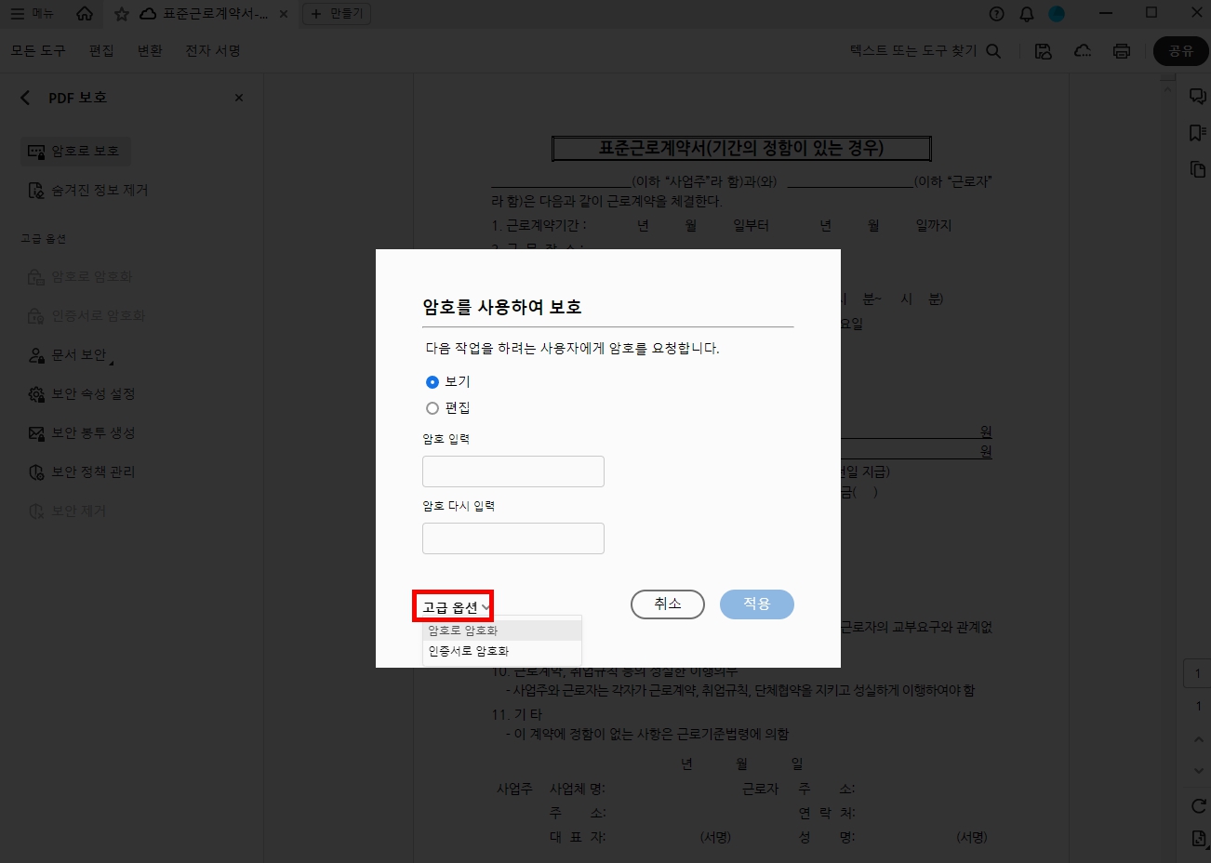The image size is (1211, 863).
Task: Click the page down chevron on right
Action: tap(1198, 770)
